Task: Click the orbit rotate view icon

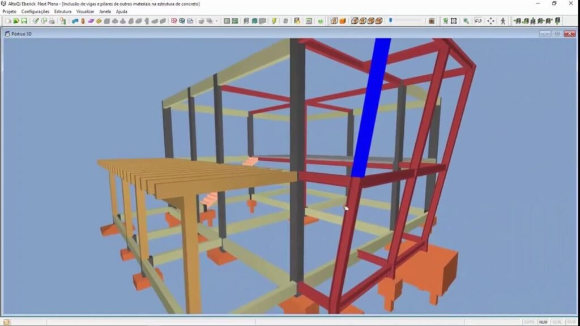Action: pyautogui.click(x=478, y=21)
